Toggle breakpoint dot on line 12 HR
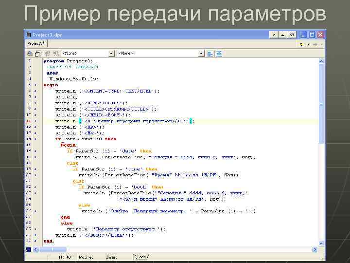The image size is (350, 263). [x=35, y=127]
